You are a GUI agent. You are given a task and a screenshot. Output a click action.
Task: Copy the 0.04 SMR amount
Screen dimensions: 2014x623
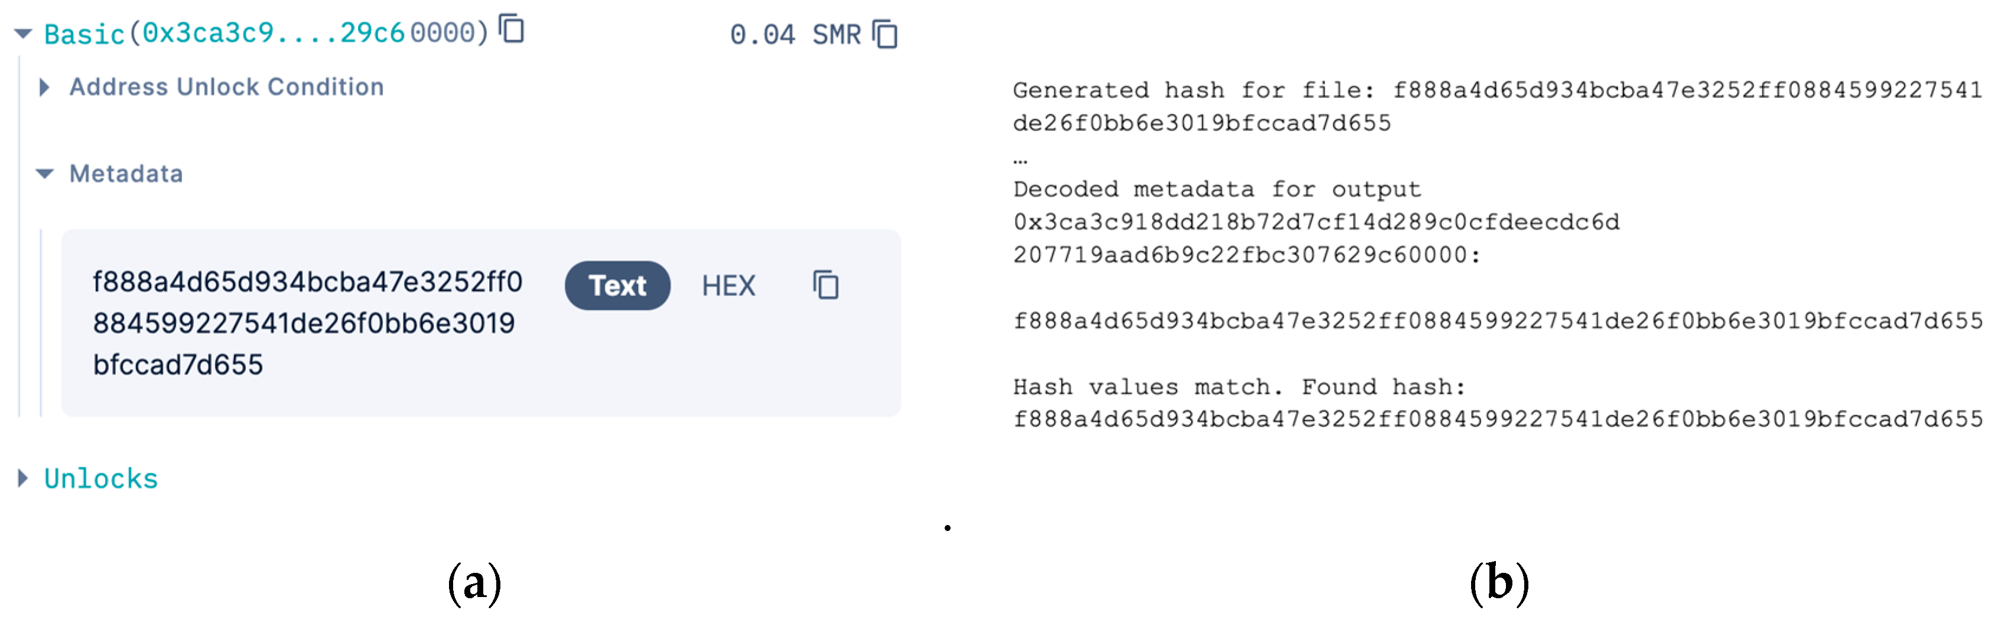(885, 34)
